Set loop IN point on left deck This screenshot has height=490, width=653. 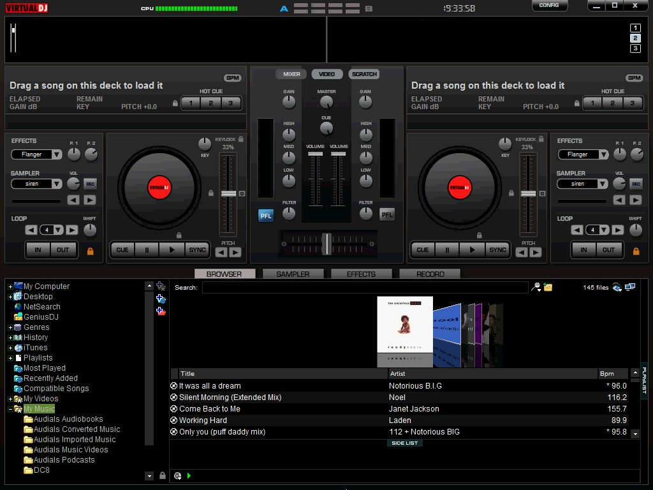[x=38, y=250]
